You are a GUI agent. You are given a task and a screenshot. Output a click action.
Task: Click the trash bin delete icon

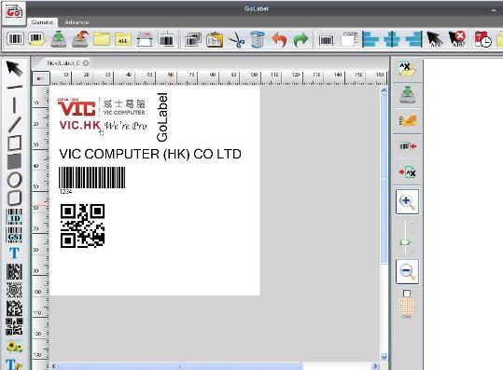click(x=258, y=40)
